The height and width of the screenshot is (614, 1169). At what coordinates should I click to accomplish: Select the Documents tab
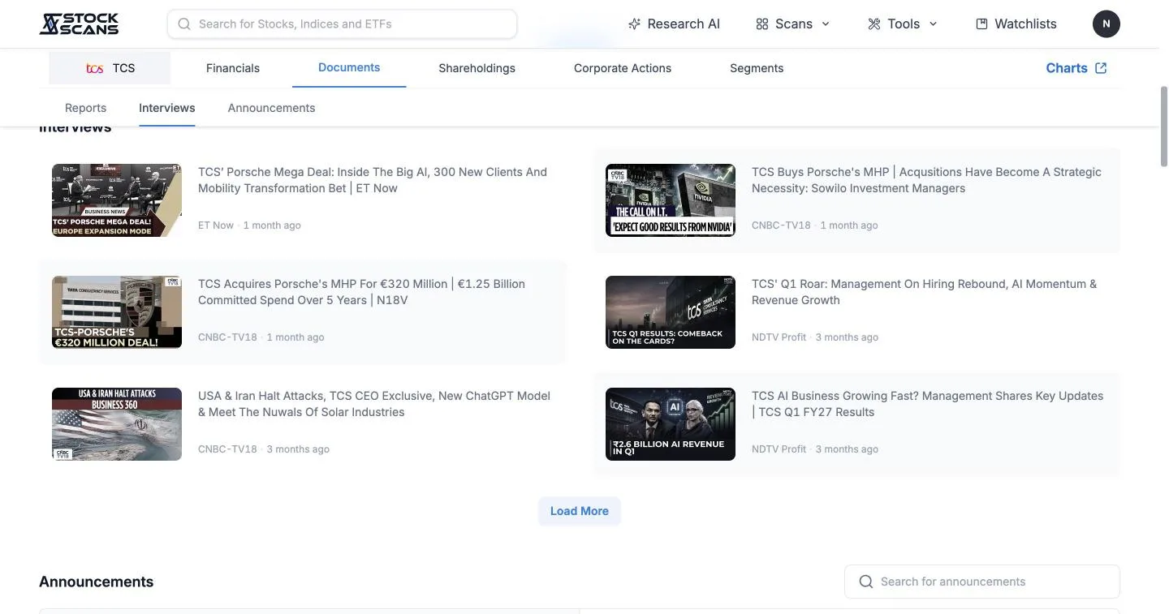coord(349,67)
